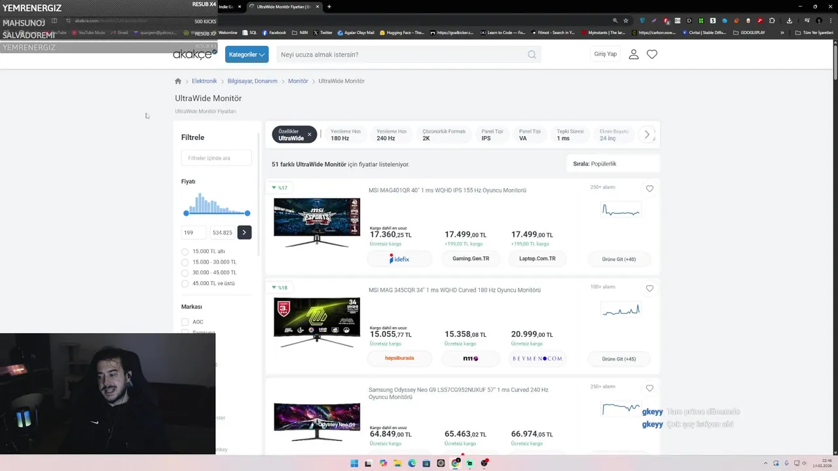
Task: Add Samsung Odyssey Neo G9 to favorites heart
Action: pos(649,388)
